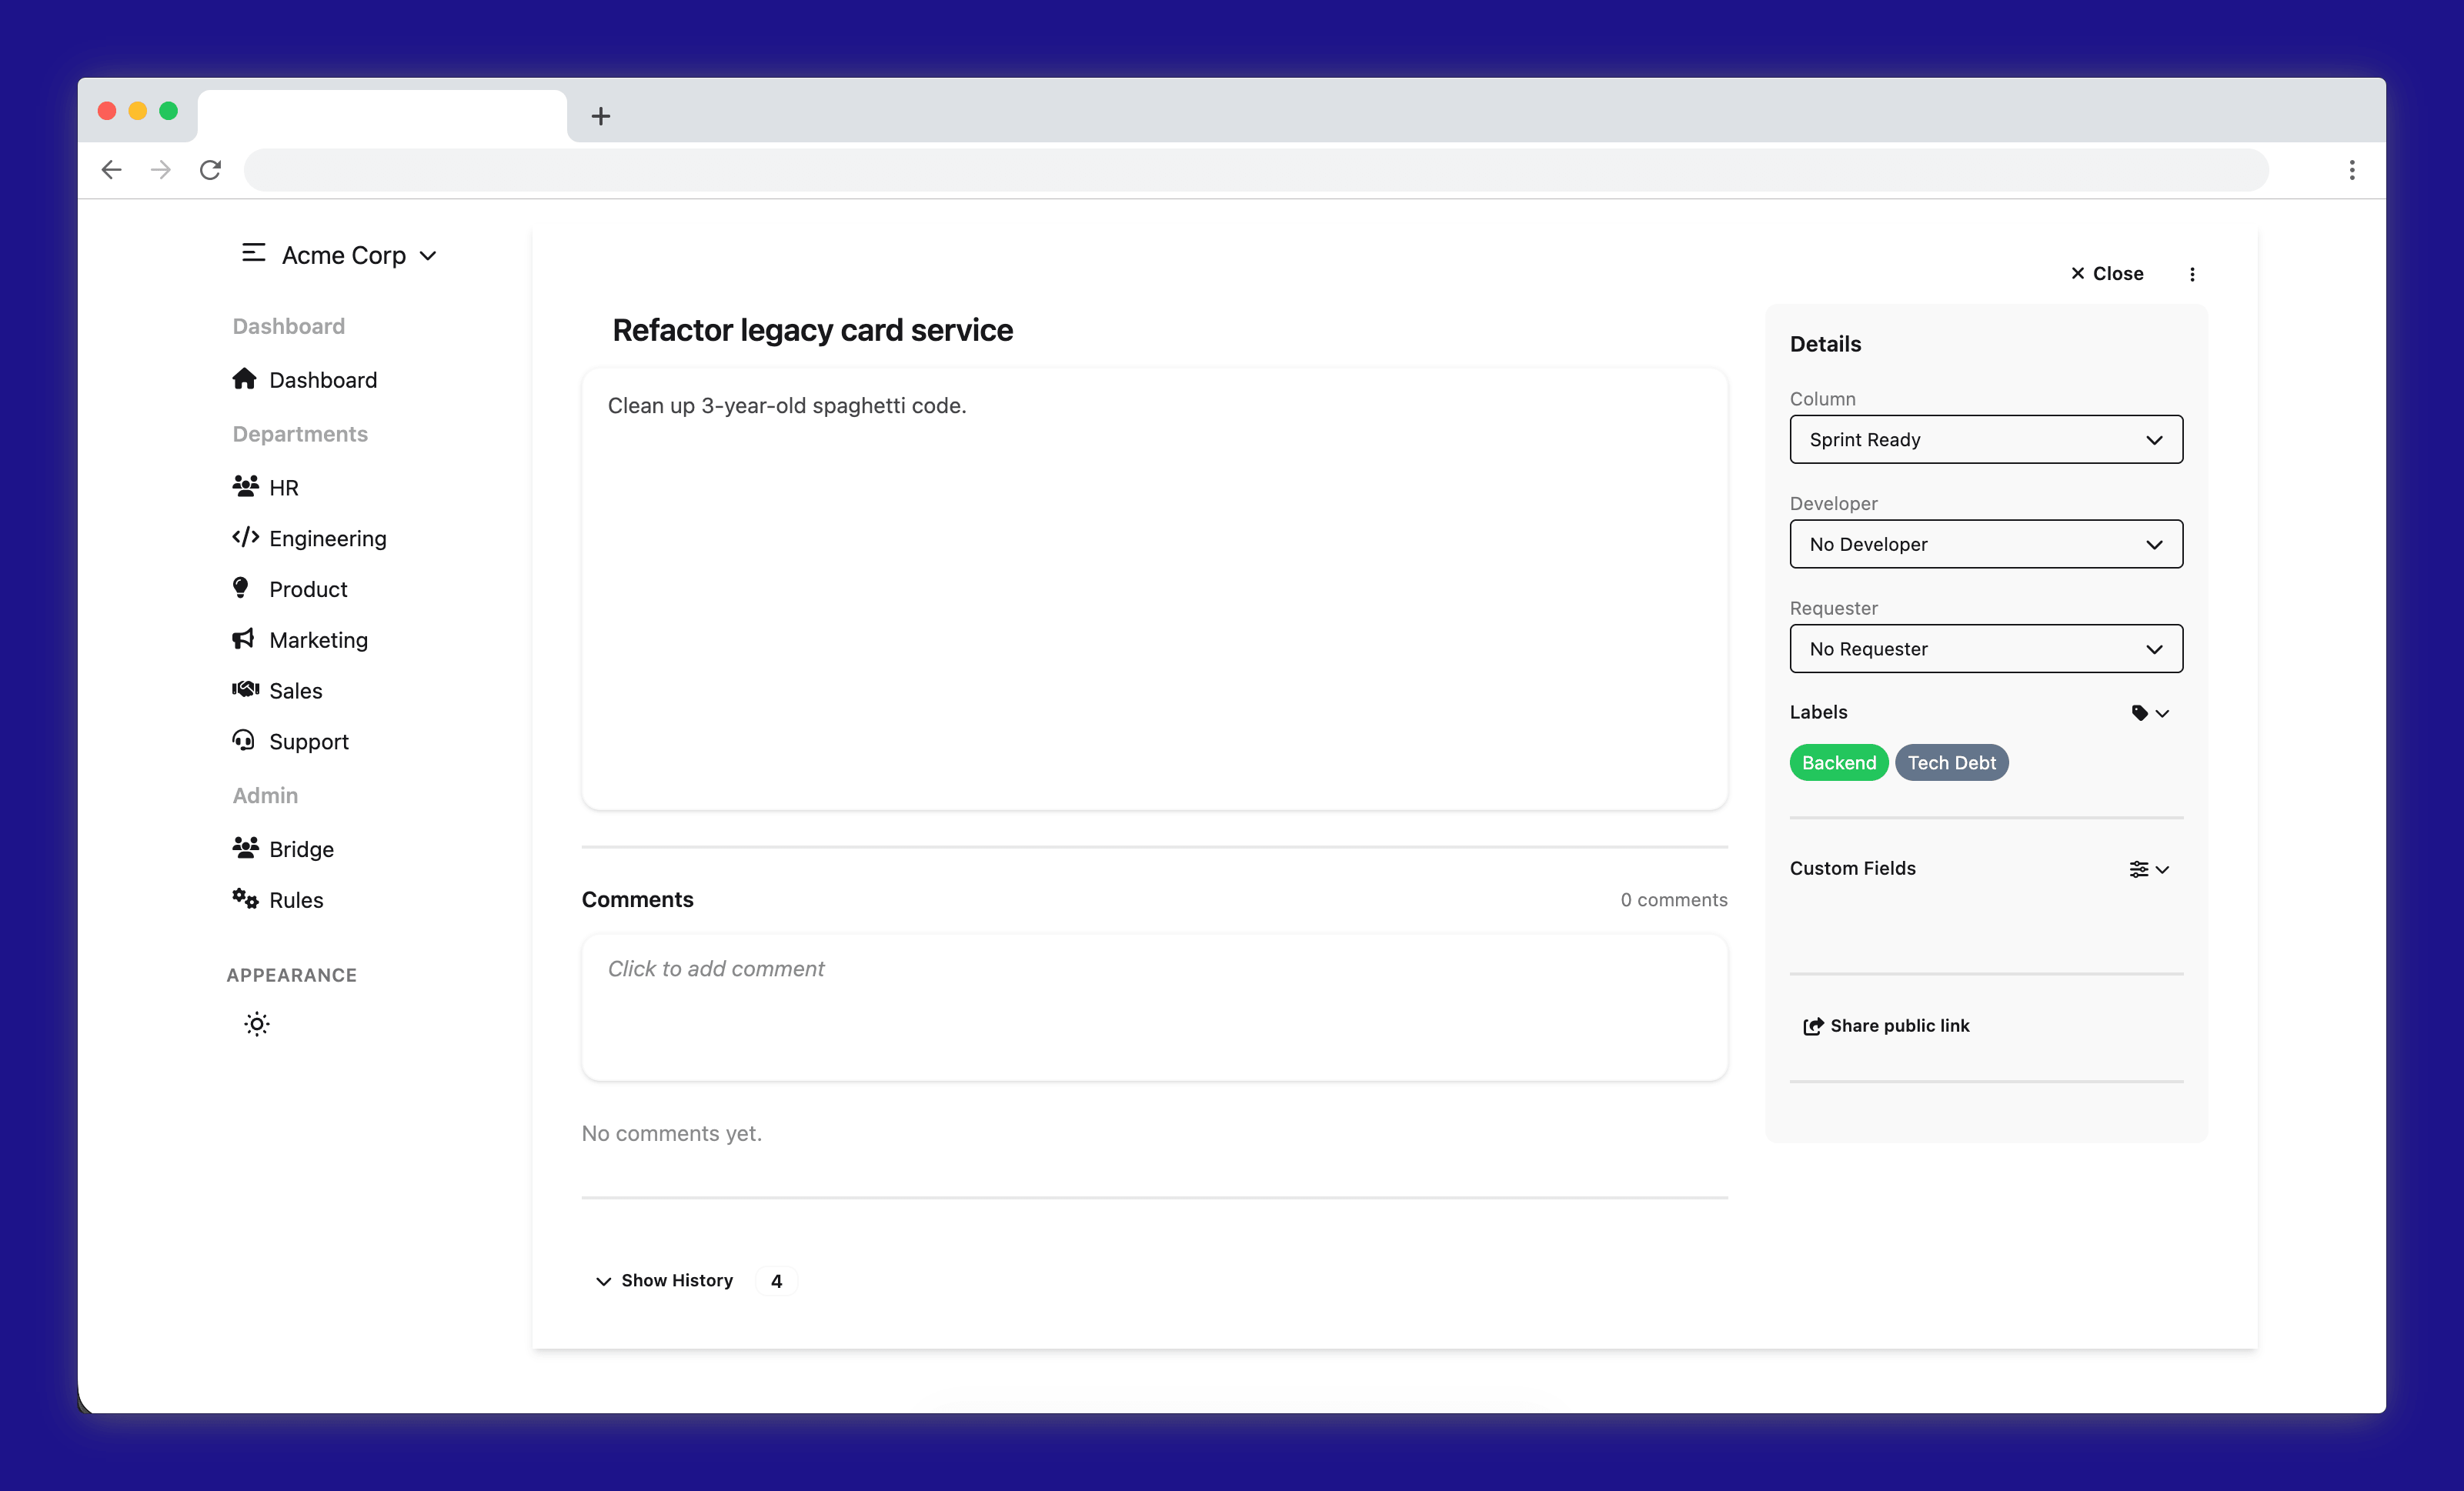This screenshot has height=1491, width=2464.
Task: Remove the Backend label
Action: pyautogui.click(x=1838, y=762)
